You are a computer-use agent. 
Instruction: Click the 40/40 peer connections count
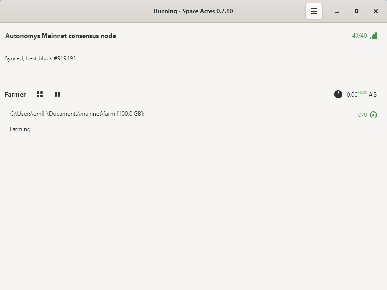[359, 36]
